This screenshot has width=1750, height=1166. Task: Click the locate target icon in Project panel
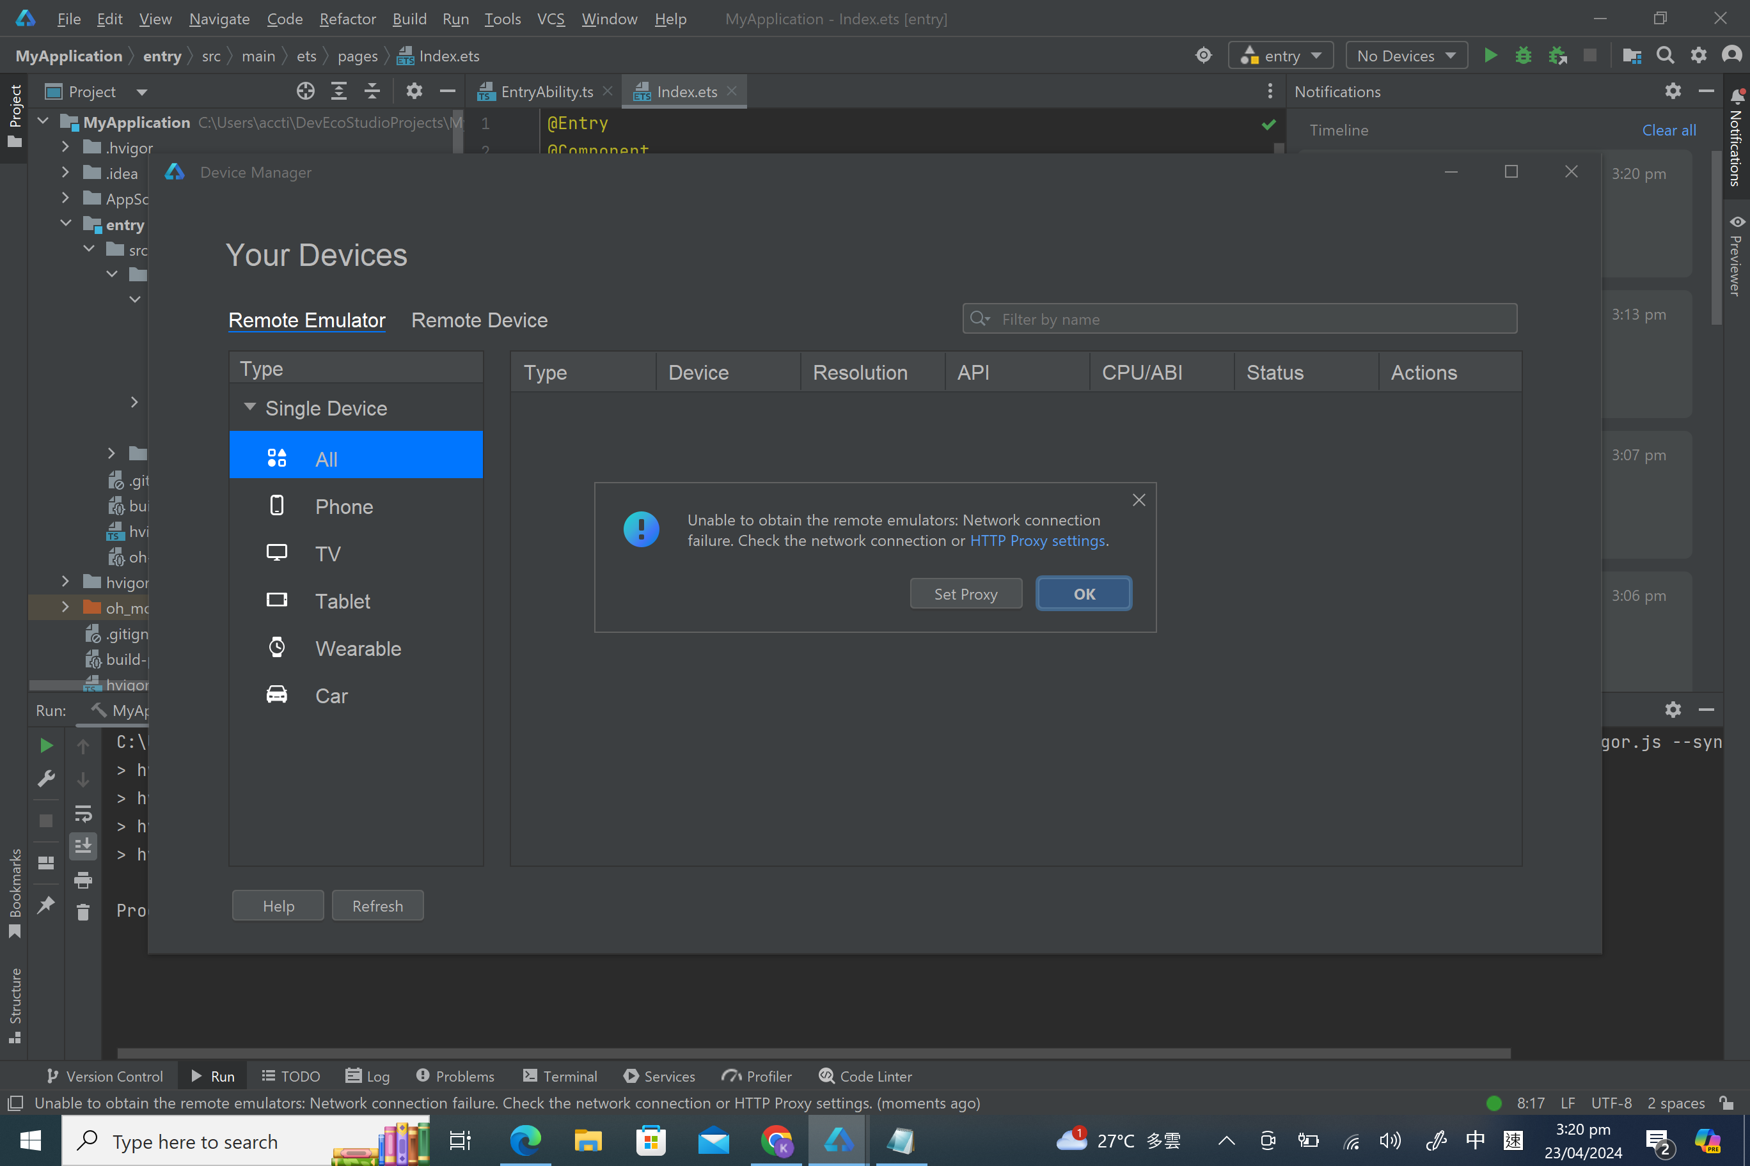pos(305,91)
